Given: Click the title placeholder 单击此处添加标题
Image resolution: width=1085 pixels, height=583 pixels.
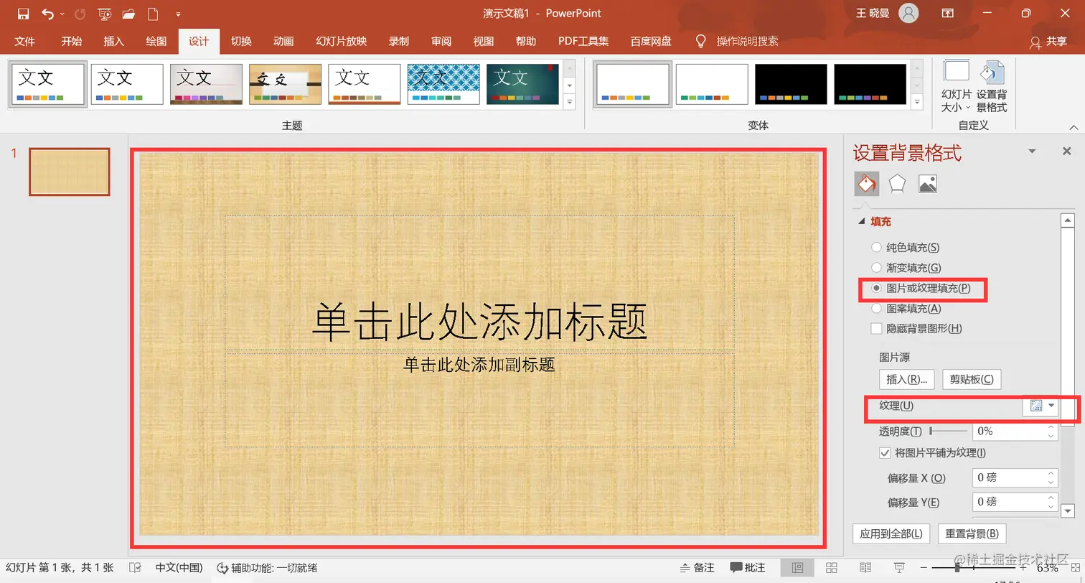Looking at the screenshot, I should pyautogui.click(x=479, y=322).
